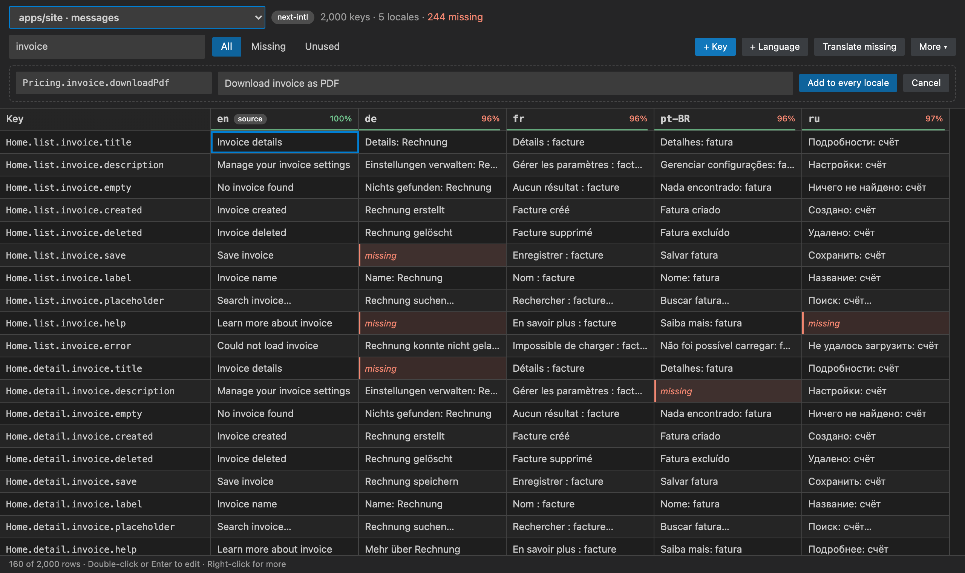Select 'Détails : facture' in Home.detail.invoice.title row
The image size is (965, 573).
tap(580, 369)
